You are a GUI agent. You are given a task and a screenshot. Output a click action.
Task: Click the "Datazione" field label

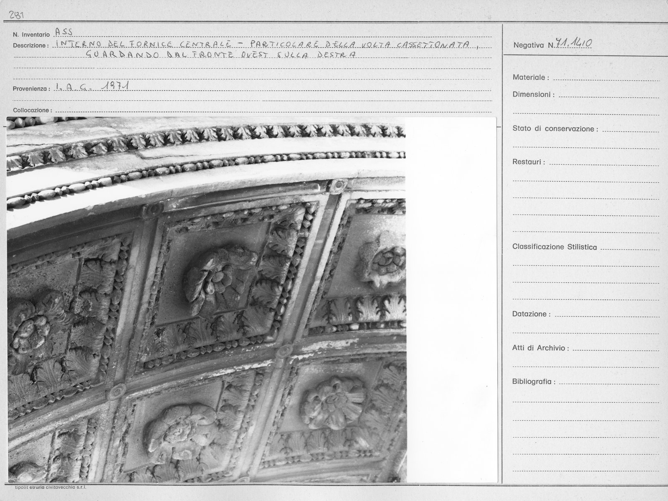531,314
